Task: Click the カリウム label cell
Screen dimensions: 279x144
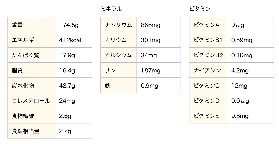Action: tap(118, 40)
